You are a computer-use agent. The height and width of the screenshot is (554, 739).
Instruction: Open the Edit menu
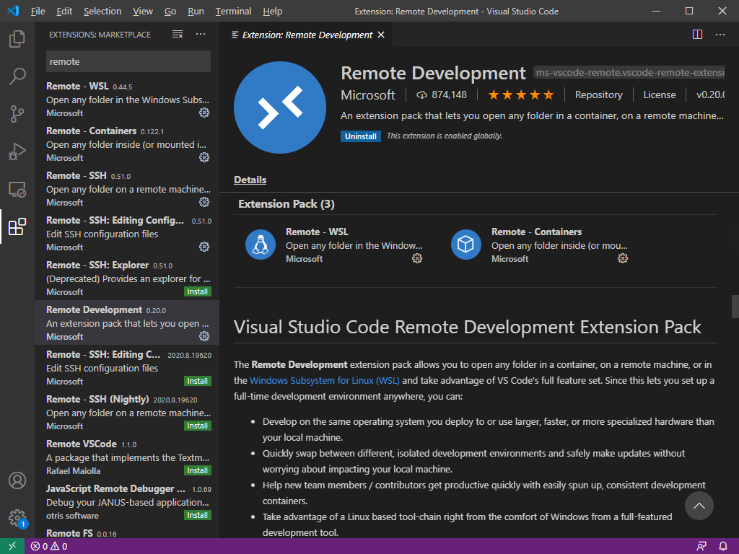[64, 11]
